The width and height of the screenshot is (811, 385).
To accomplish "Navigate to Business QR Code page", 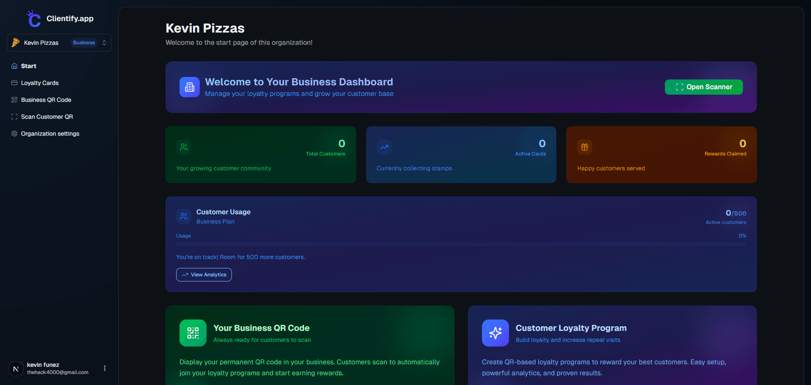I will (x=46, y=100).
